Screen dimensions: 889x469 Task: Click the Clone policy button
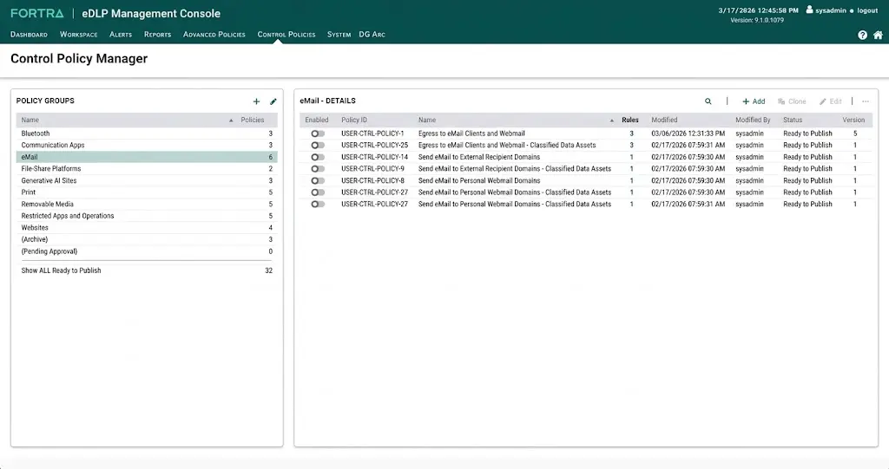(x=792, y=101)
